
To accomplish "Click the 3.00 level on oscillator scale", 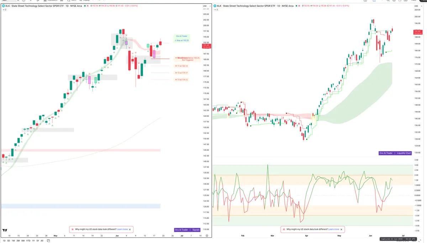I will click(x=416, y=165).
